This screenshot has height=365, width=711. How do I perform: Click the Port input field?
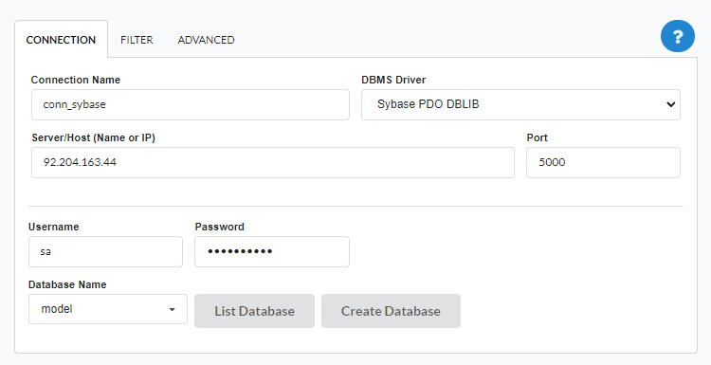point(603,162)
